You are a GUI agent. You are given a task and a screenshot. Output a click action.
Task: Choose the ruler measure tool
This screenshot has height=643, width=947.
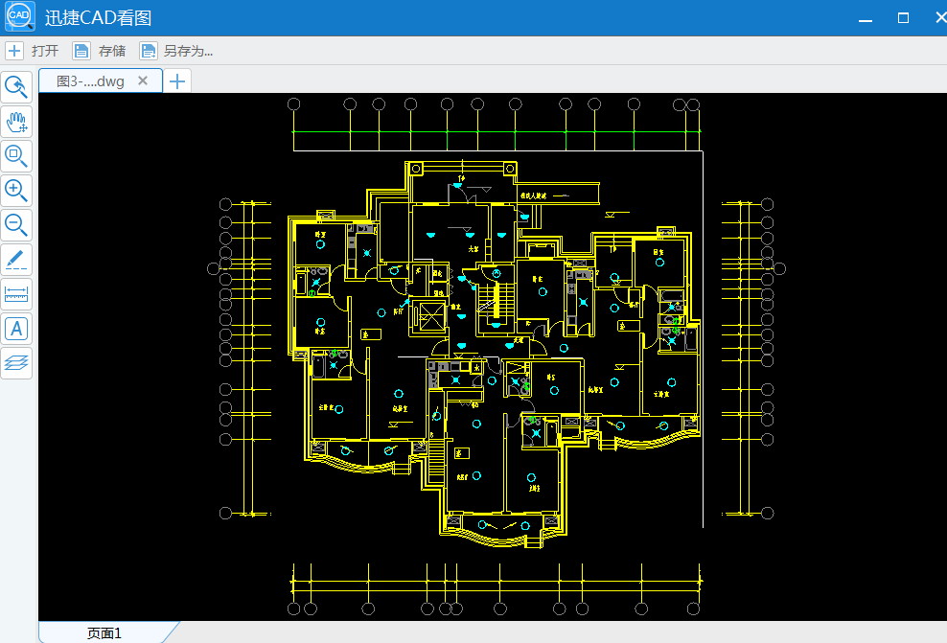pyautogui.click(x=17, y=294)
